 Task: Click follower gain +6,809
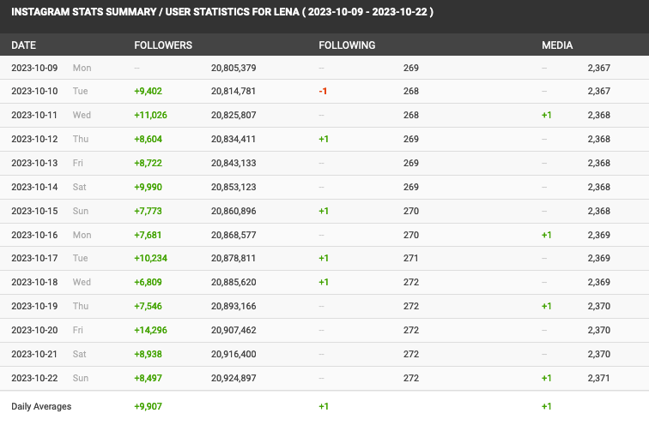click(x=149, y=282)
